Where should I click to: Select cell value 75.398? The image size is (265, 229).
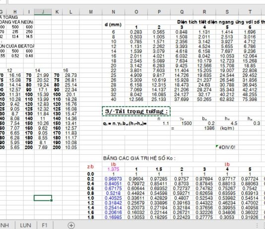(x=250, y=100)
